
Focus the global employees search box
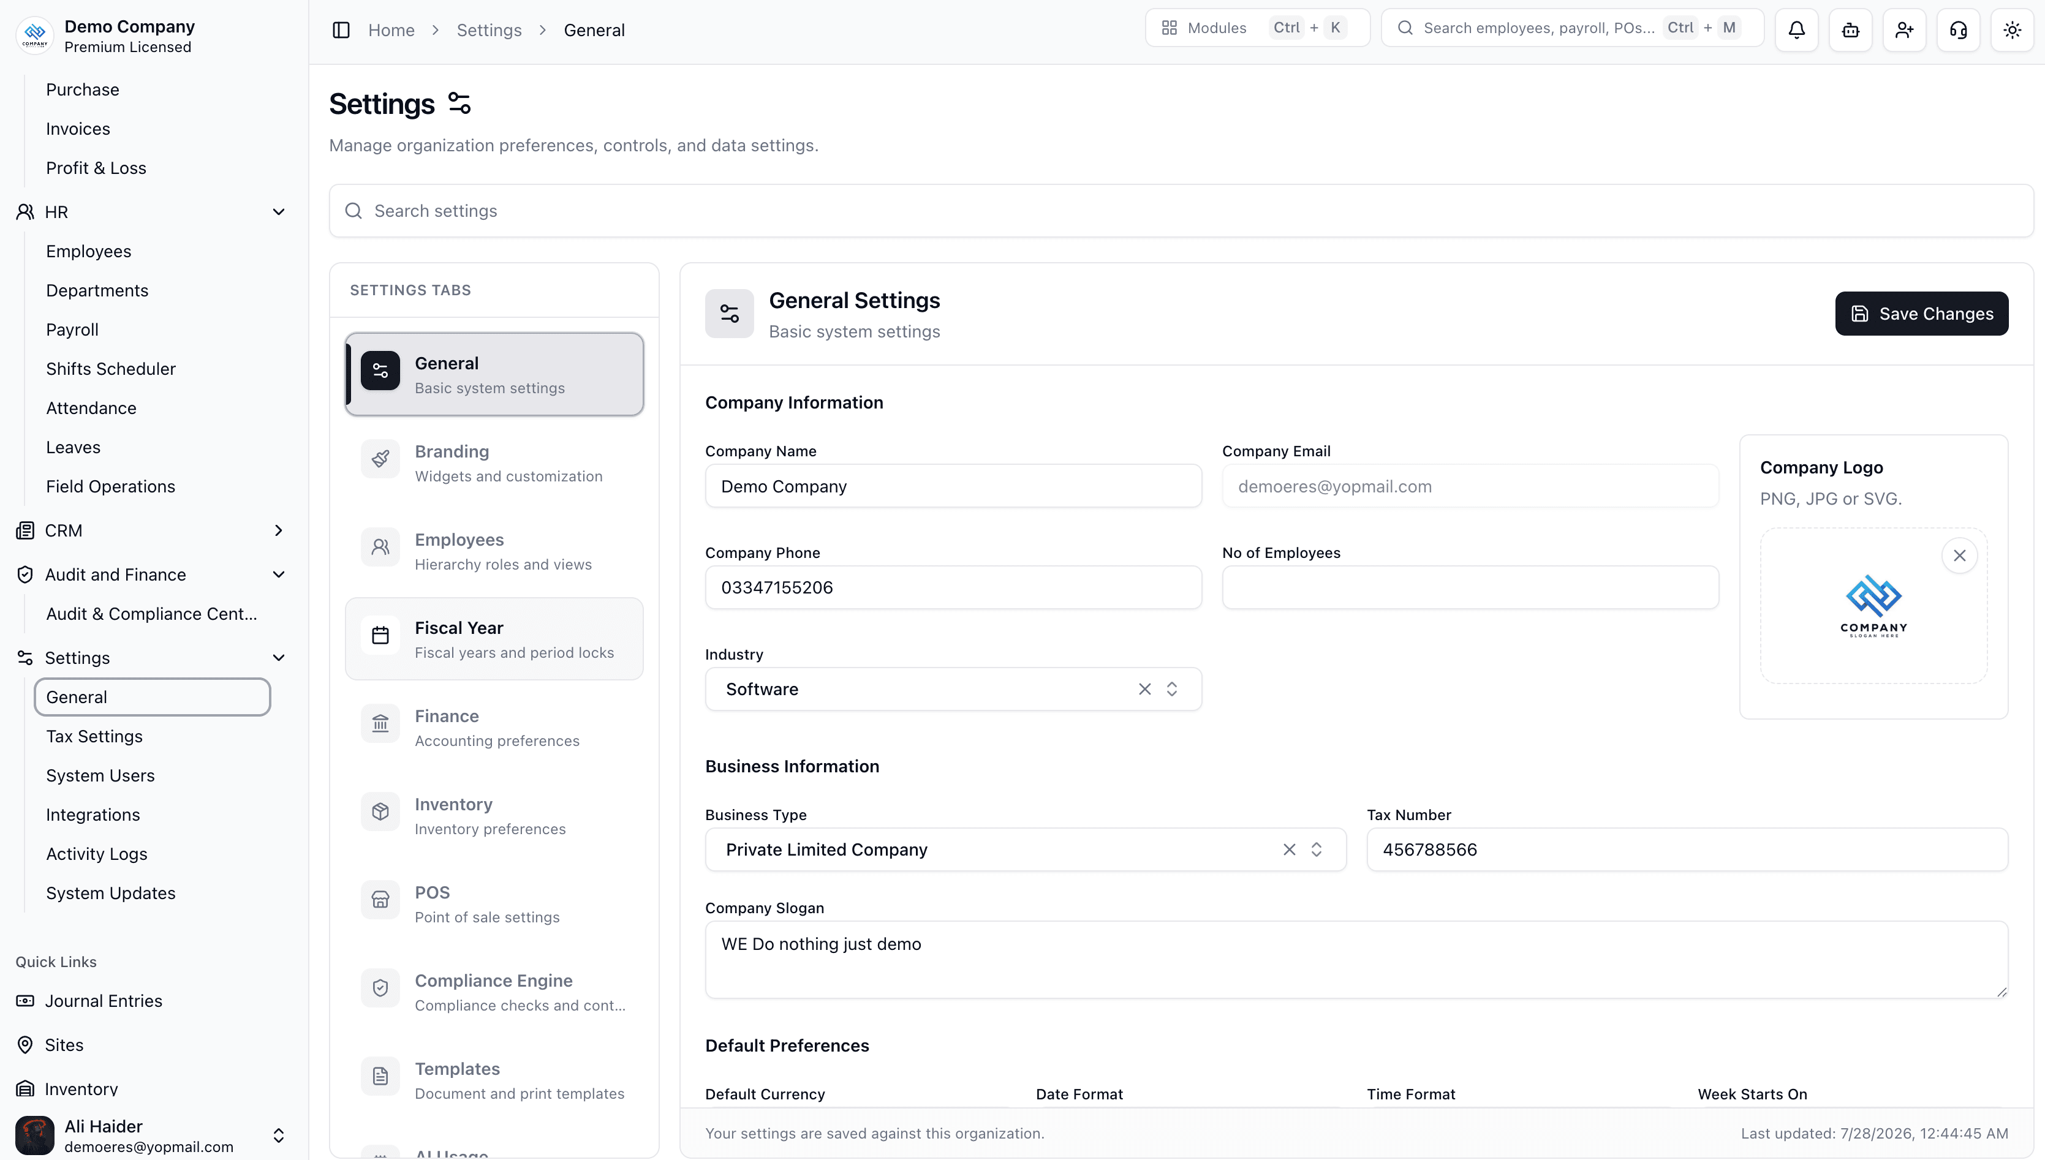(1573, 28)
